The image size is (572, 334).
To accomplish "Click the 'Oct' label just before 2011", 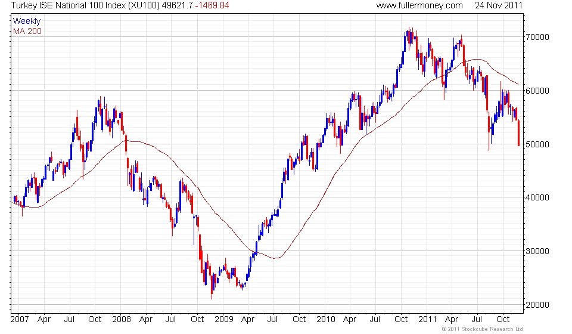I will point(401,320).
